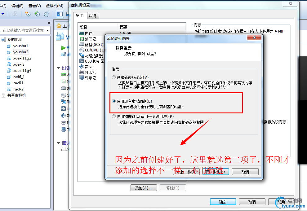
Task: Select the 网络适配器 network adapter device
Action: [91, 56]
